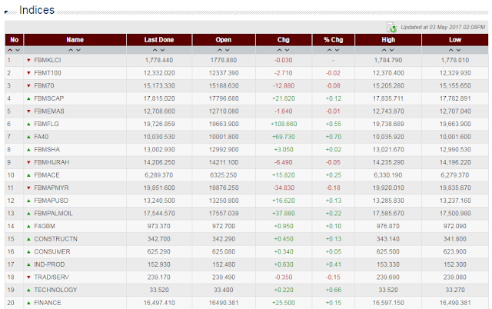Select the +0.70 percent change for FA40
The width and height of the screenshot is (492, 309).
tap(333, 137)
